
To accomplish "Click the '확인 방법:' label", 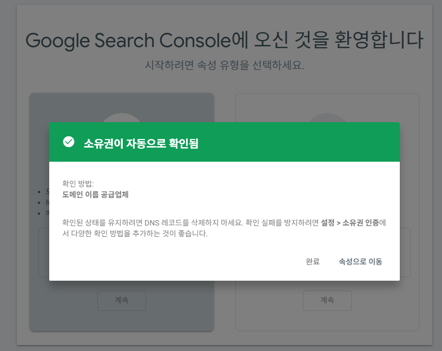I will 78,184.
